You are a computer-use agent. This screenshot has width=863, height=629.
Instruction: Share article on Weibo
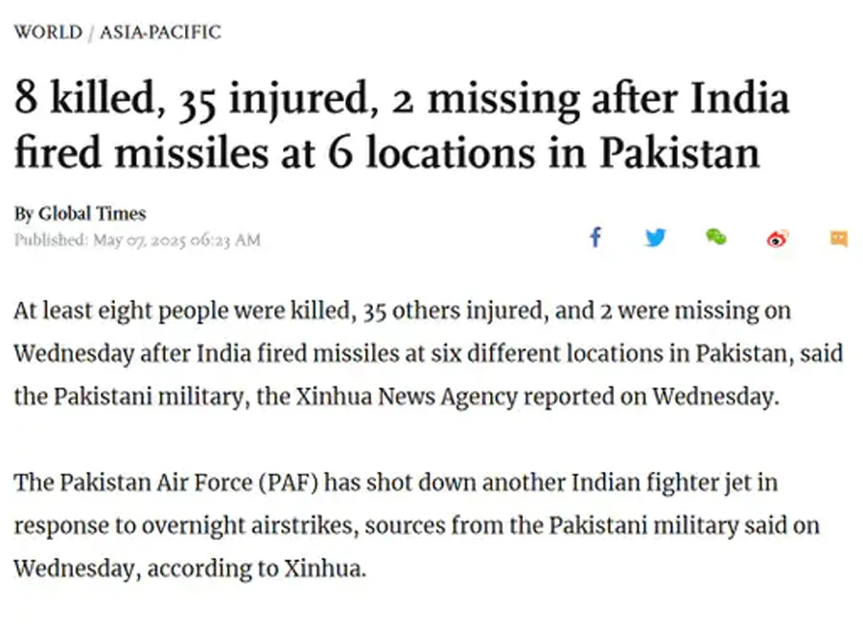point(778,239)
